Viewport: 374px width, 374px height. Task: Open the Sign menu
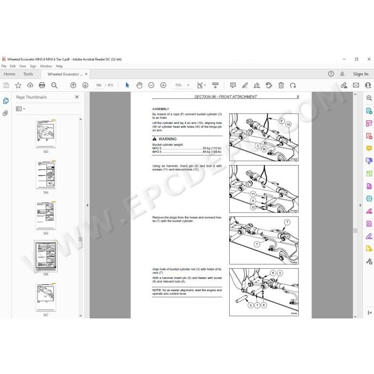(x=33, y=66)
